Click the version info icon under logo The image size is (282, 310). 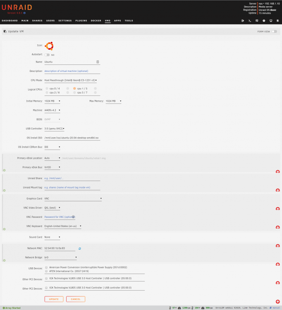tap(24, 13)
